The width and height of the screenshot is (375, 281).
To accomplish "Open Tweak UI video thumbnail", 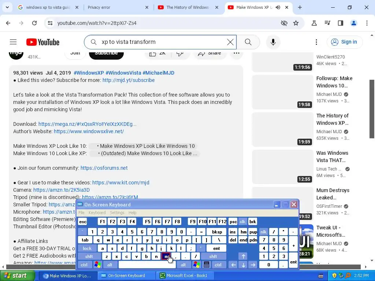I will (306, 241).
